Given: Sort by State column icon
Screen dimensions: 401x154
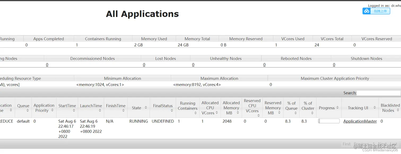Looking at the screenshot, I should tap(146, 108).
